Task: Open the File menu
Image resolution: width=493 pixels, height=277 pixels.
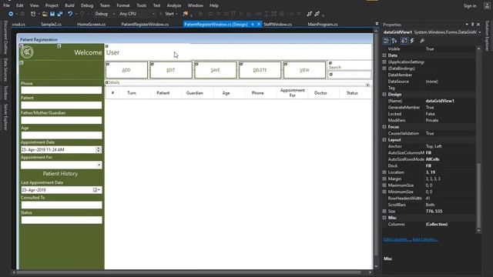Action: (6, 5)
